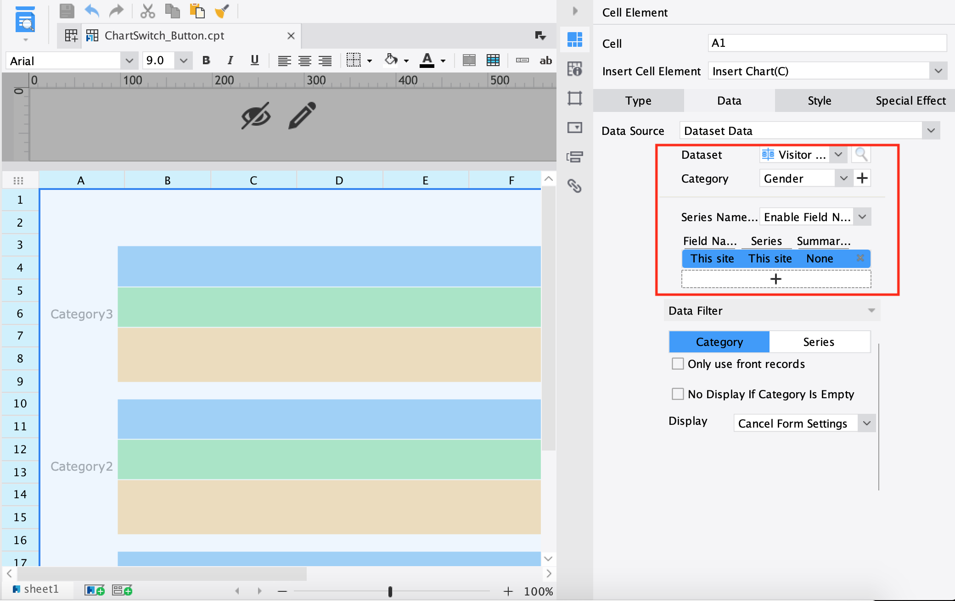Click the Cut scissors icon

[x=147, y=11]
